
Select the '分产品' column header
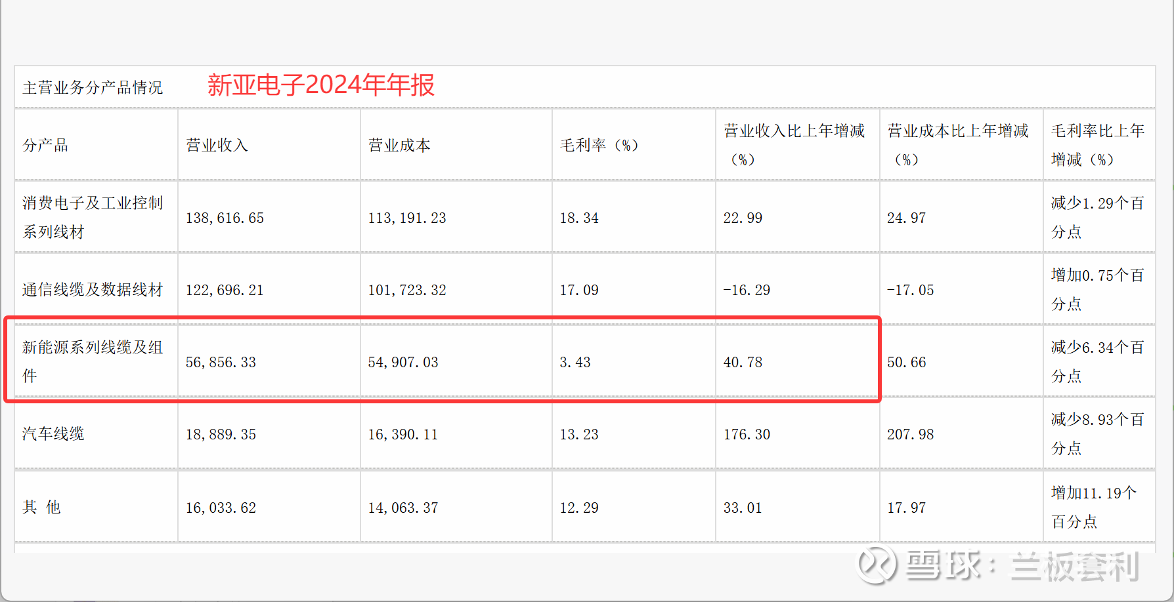pyautogui.click(x=45, y=145)
